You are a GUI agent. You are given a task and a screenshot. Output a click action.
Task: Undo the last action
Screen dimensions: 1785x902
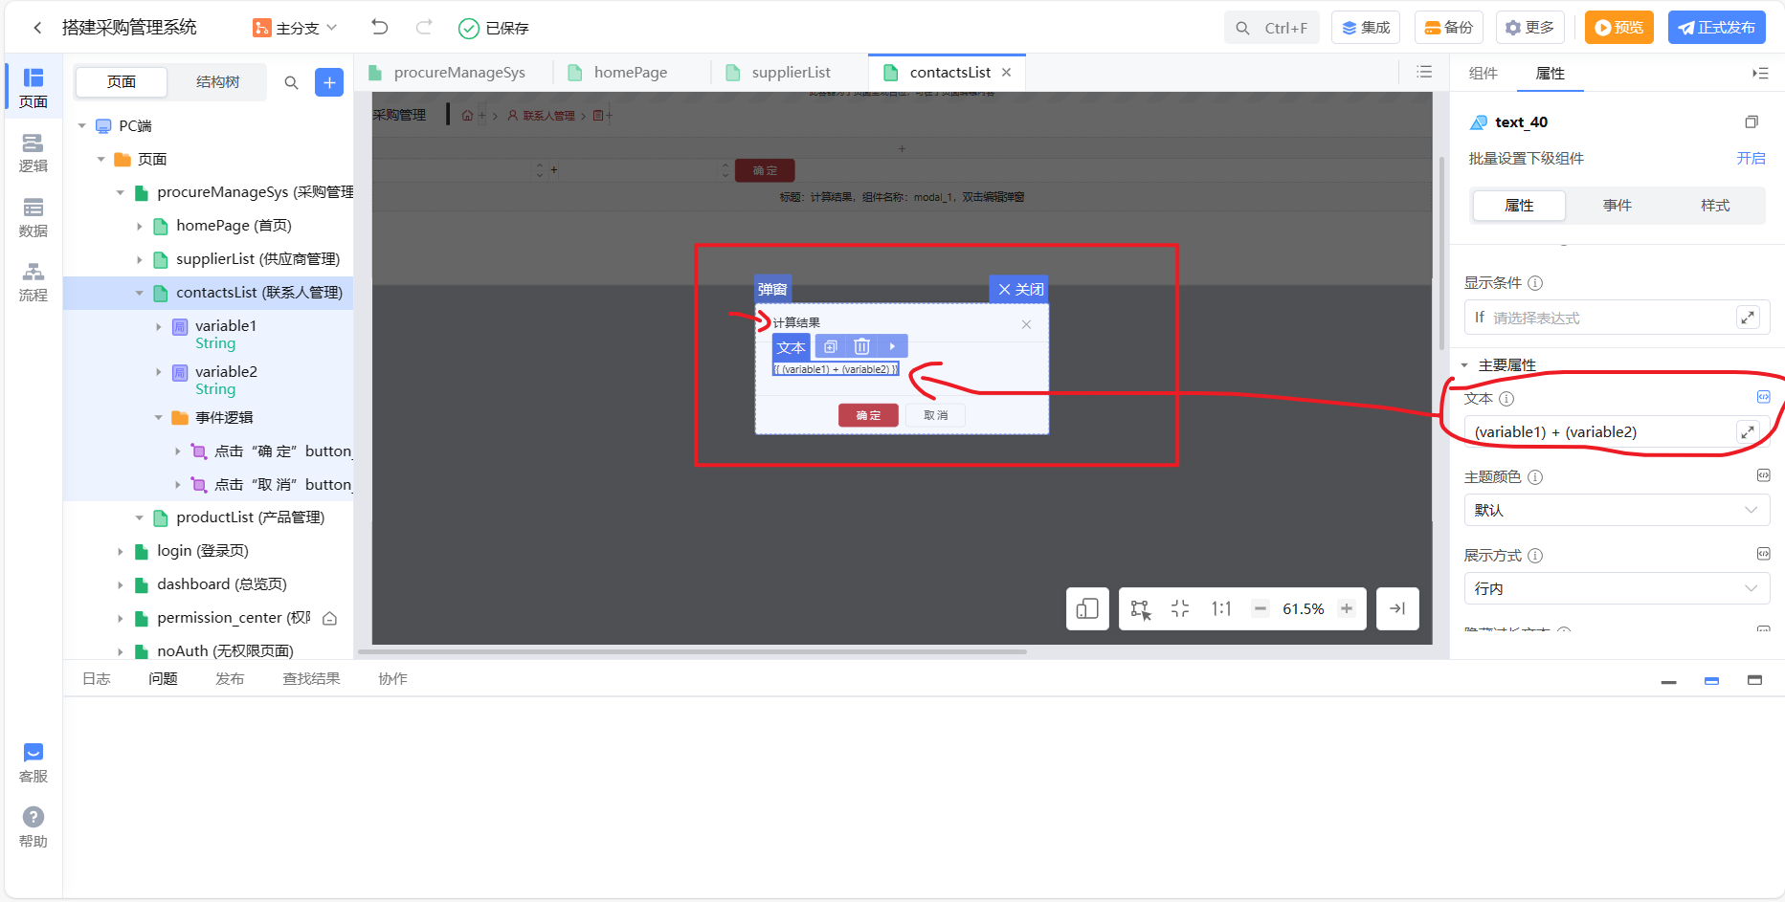point(380,27)
